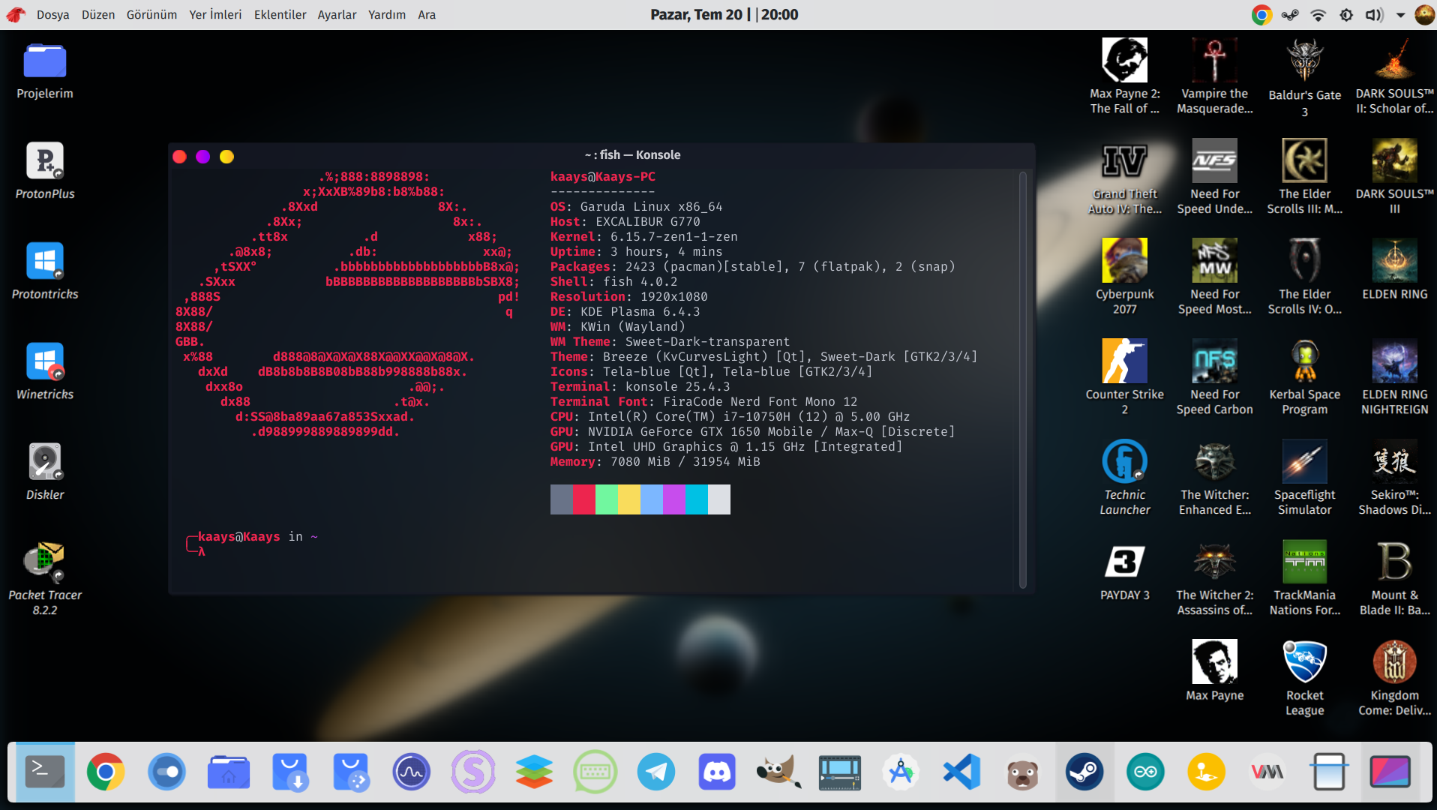Click the pink-purple gradient screen dock icon
This screenshot has height=810, width=1437.
click(x=1390, y=772)
